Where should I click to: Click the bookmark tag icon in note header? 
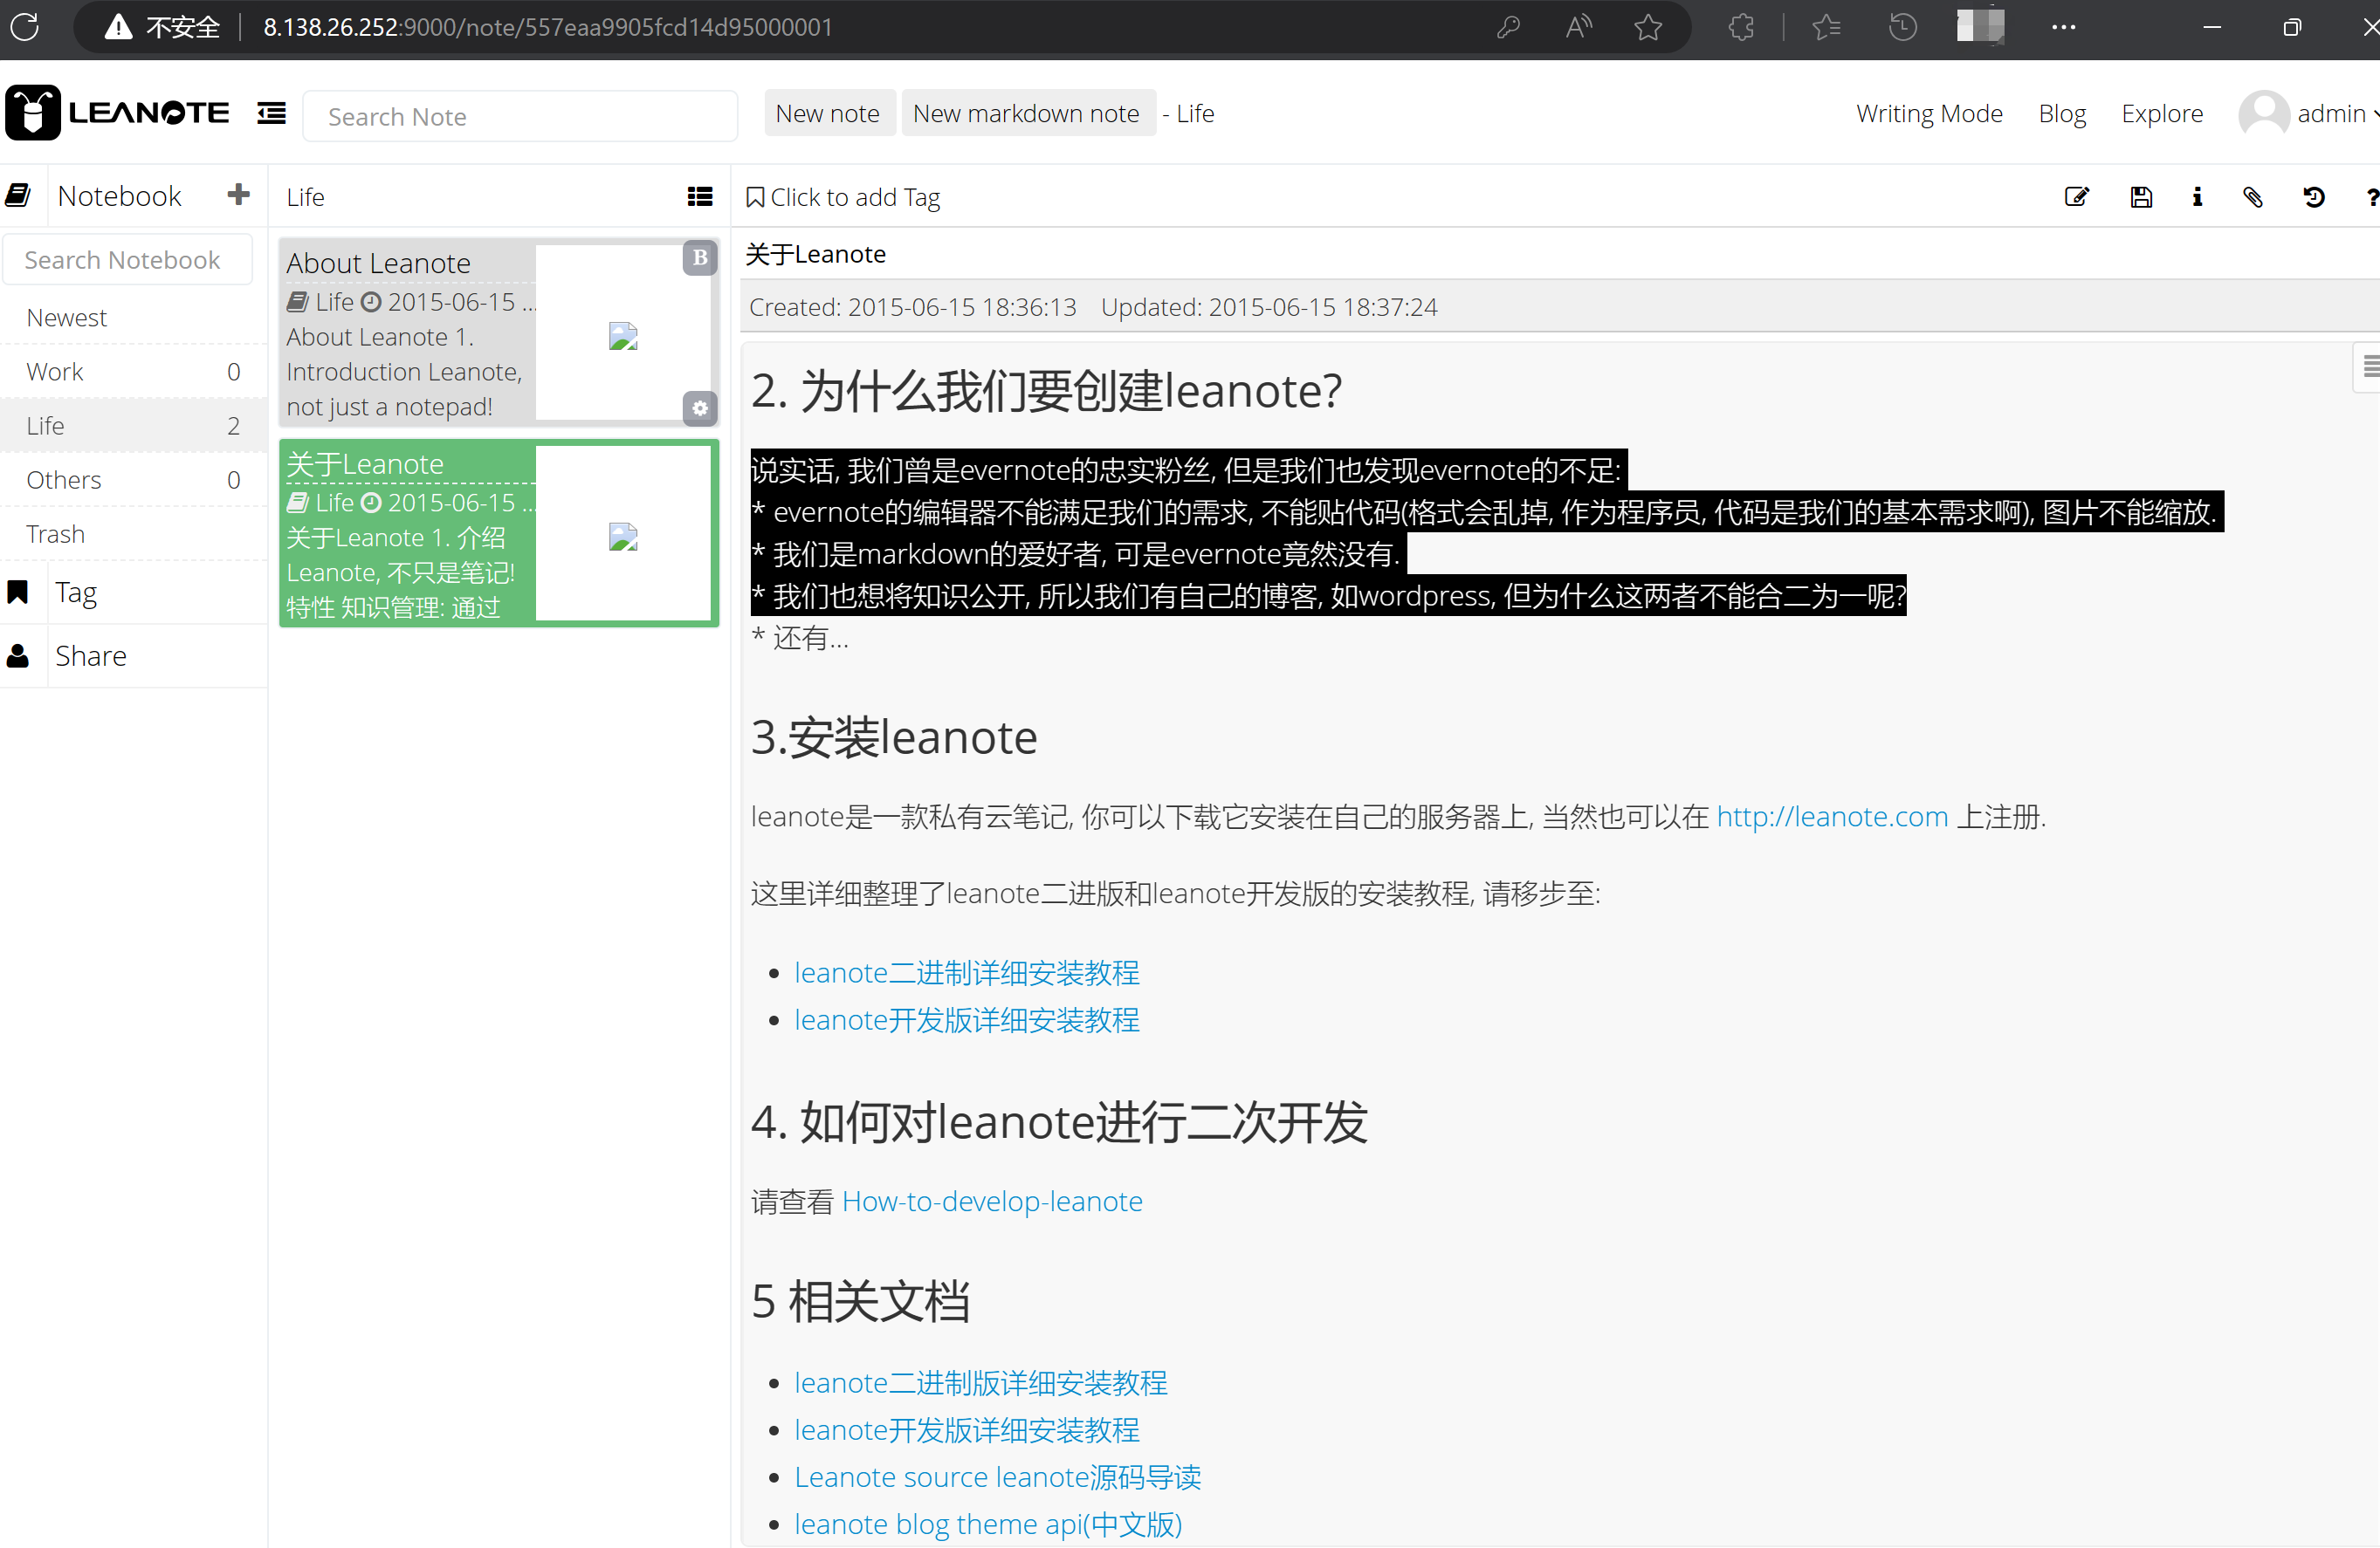point(755,197)
